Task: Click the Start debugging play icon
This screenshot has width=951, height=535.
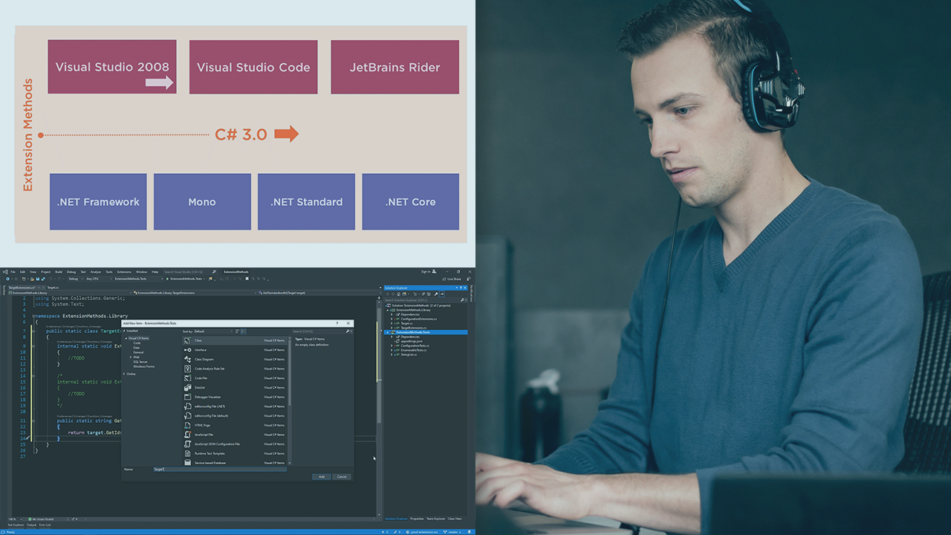Action: [168, 279]
